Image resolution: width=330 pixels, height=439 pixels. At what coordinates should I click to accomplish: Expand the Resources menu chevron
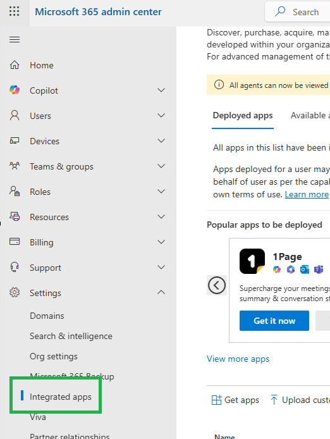point(161,216)
